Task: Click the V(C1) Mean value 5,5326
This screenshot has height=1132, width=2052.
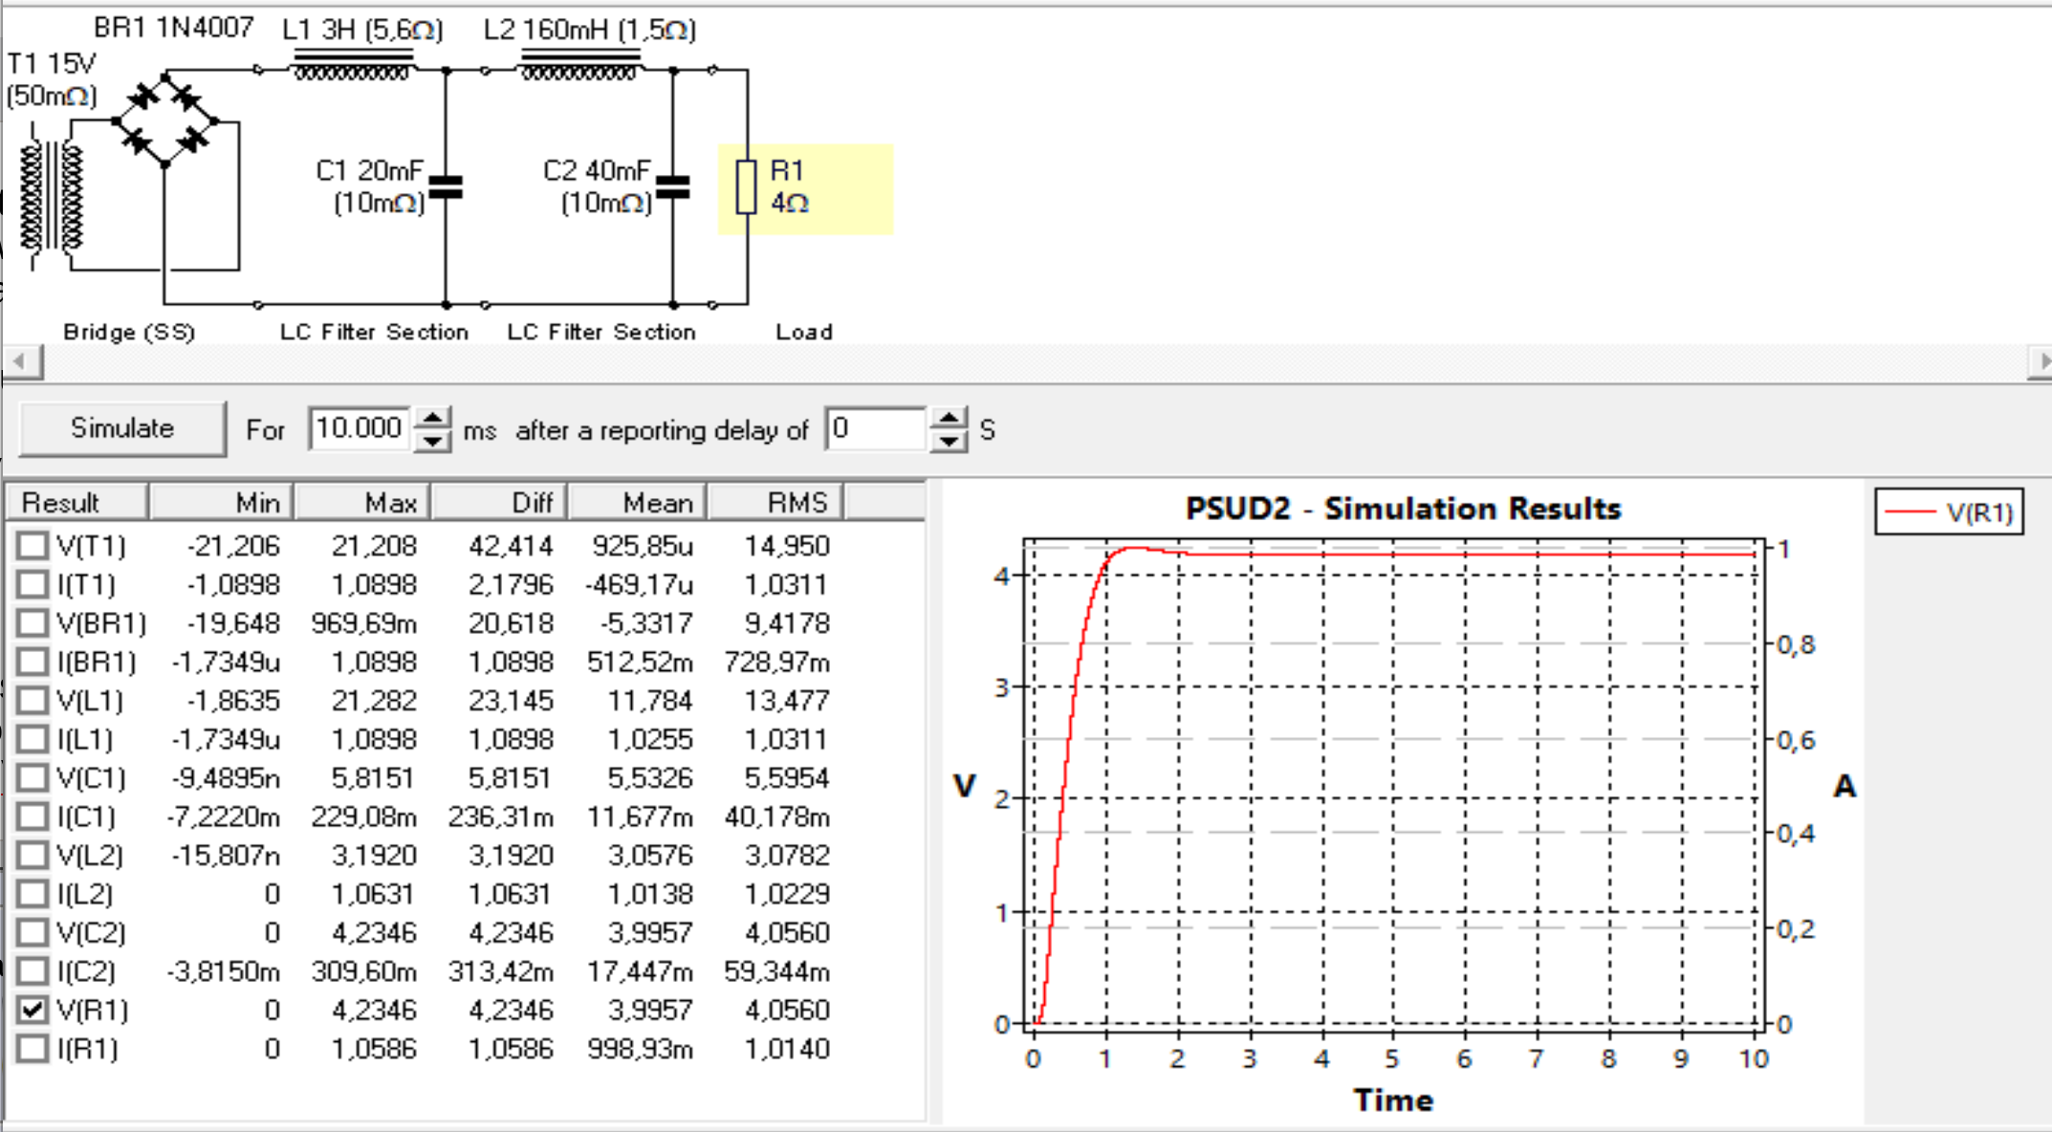Action: pyautogui.click(x=649, y=777)
